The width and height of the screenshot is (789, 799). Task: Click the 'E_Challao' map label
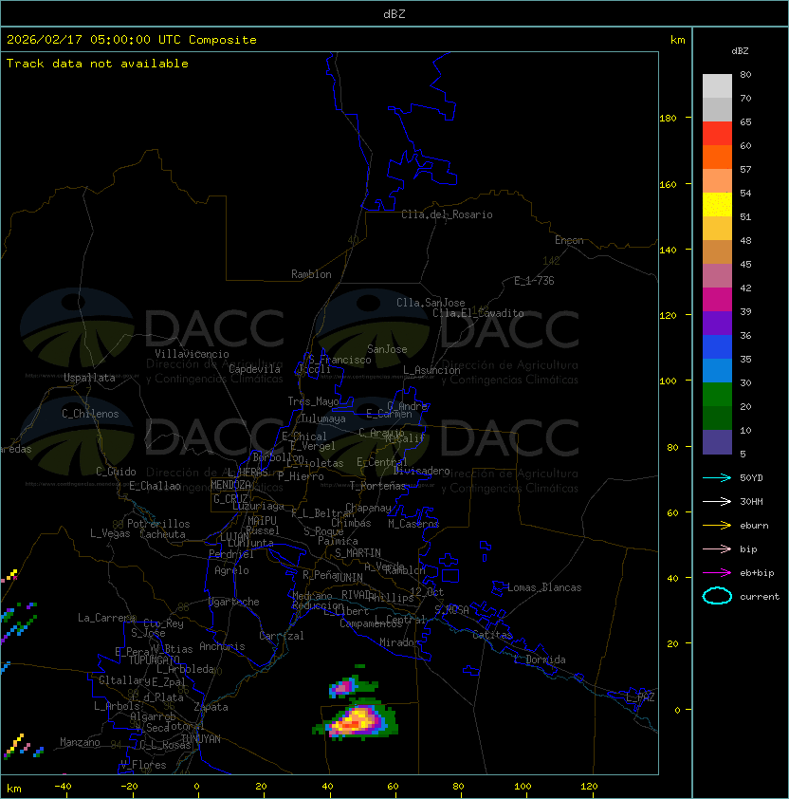155,486
